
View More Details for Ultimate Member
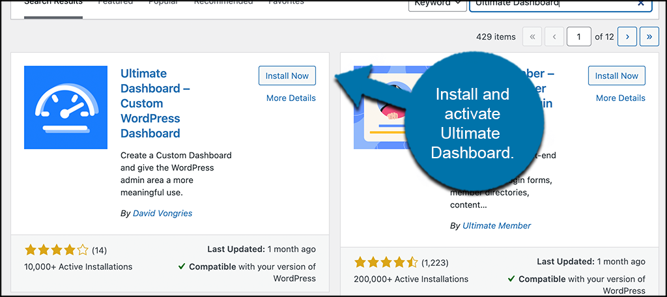tap(621, 98)
